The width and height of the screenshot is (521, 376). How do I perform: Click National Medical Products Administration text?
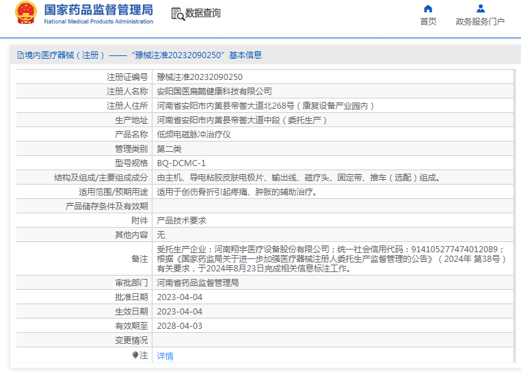coord(98,21)
